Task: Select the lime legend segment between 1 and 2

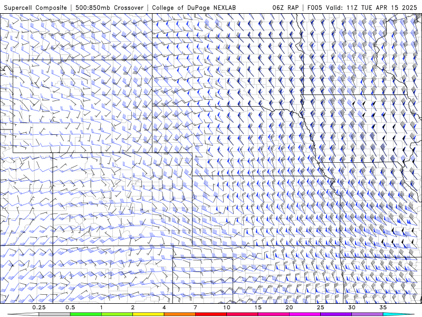Action: pos(117,314)
